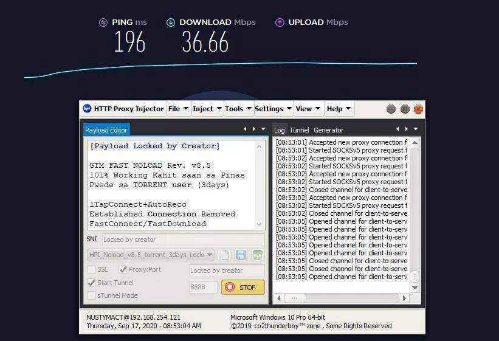Click the green store icon beside save
The width and height of the screenshot is (499, 341).
(x=257, y=255)
